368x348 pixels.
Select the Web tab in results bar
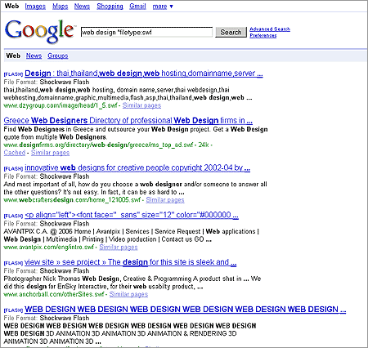click(13, 56)
